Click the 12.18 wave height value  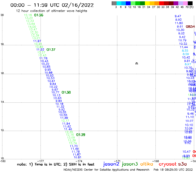click(x=28, y=15)
